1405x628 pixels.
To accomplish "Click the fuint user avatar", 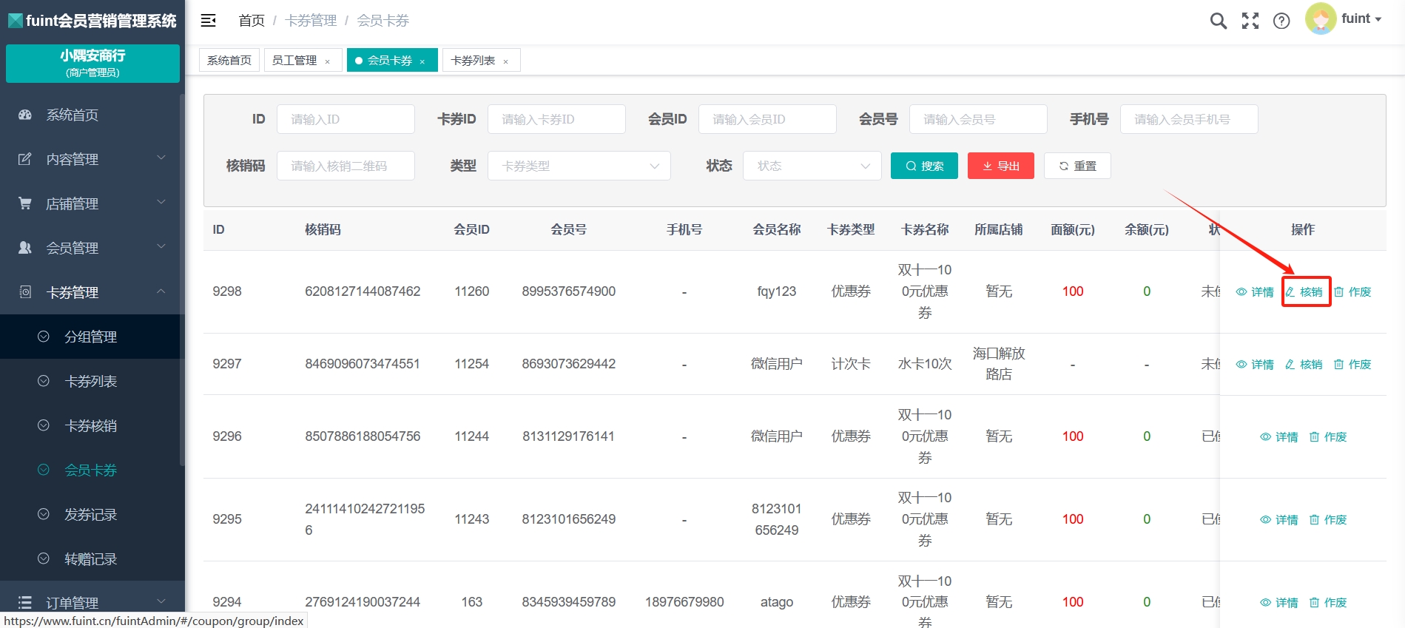I will point(1321,19).
